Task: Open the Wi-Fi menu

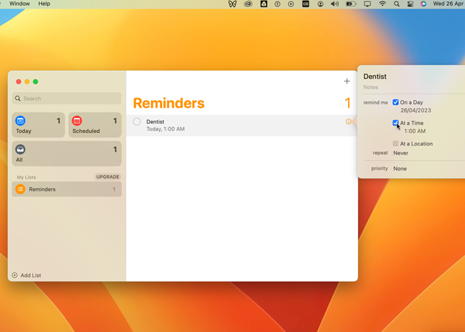Action: click(383, 4)
